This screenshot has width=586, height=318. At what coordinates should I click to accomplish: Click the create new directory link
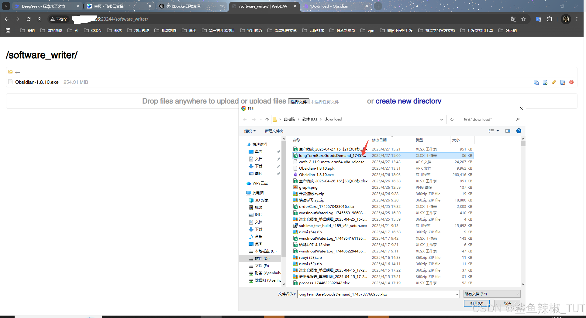click(408, 101)
